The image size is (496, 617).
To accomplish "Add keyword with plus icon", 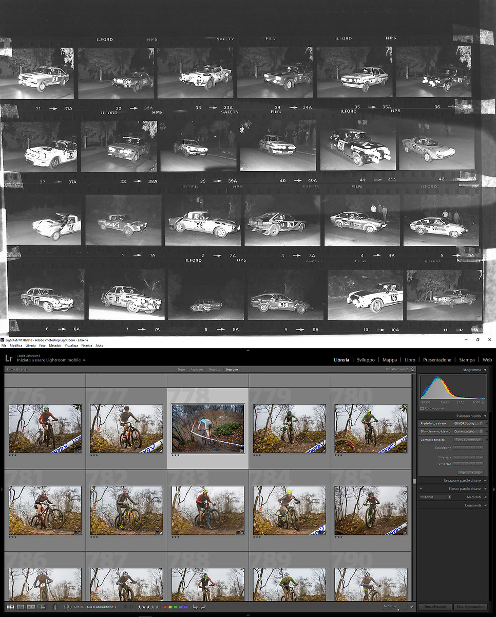I will [x=421, y=488].
